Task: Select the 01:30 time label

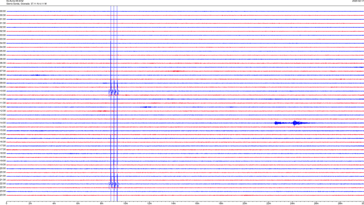Action: 3,23
